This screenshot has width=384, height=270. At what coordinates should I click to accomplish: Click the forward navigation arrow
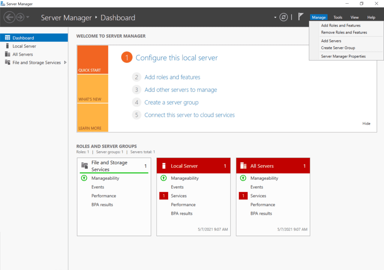point(20,17)
